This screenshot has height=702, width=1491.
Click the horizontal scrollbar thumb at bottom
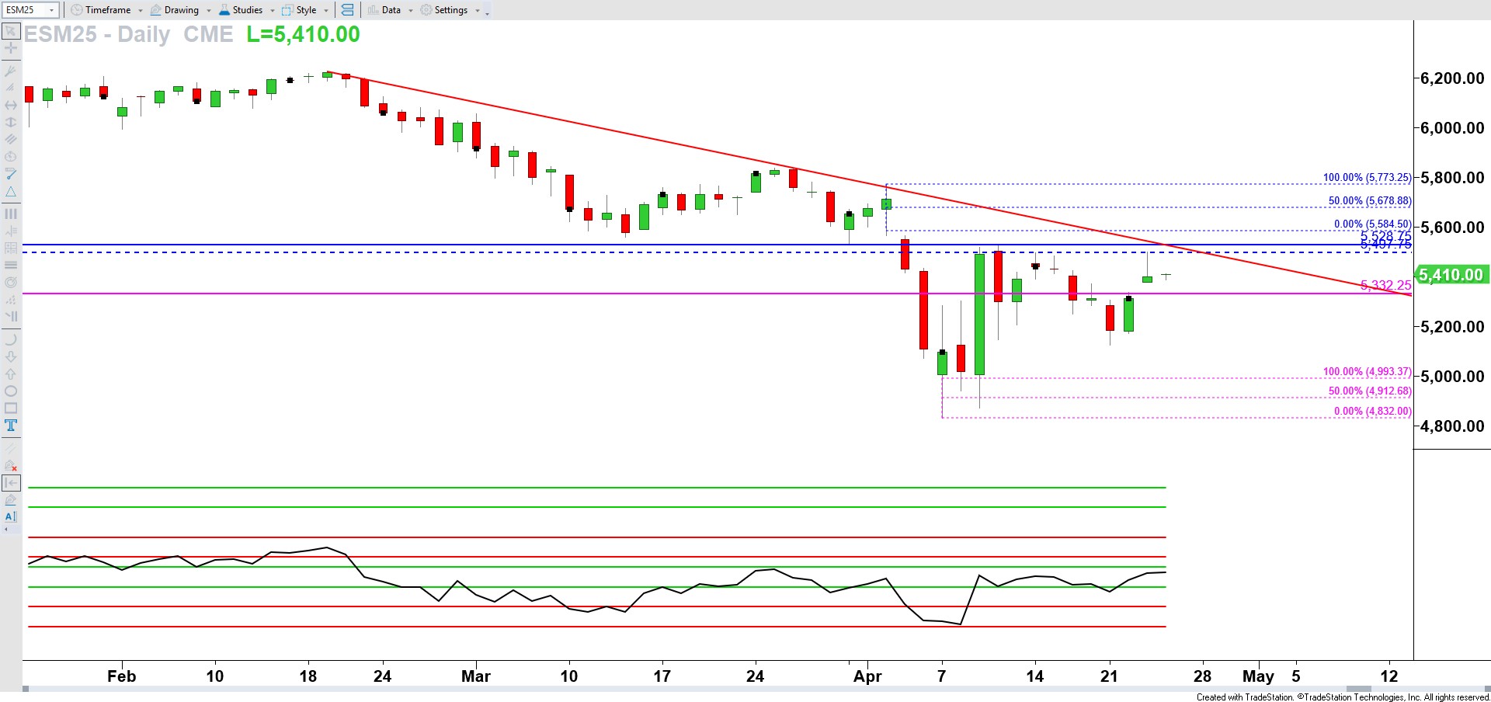pos(1359,689)
